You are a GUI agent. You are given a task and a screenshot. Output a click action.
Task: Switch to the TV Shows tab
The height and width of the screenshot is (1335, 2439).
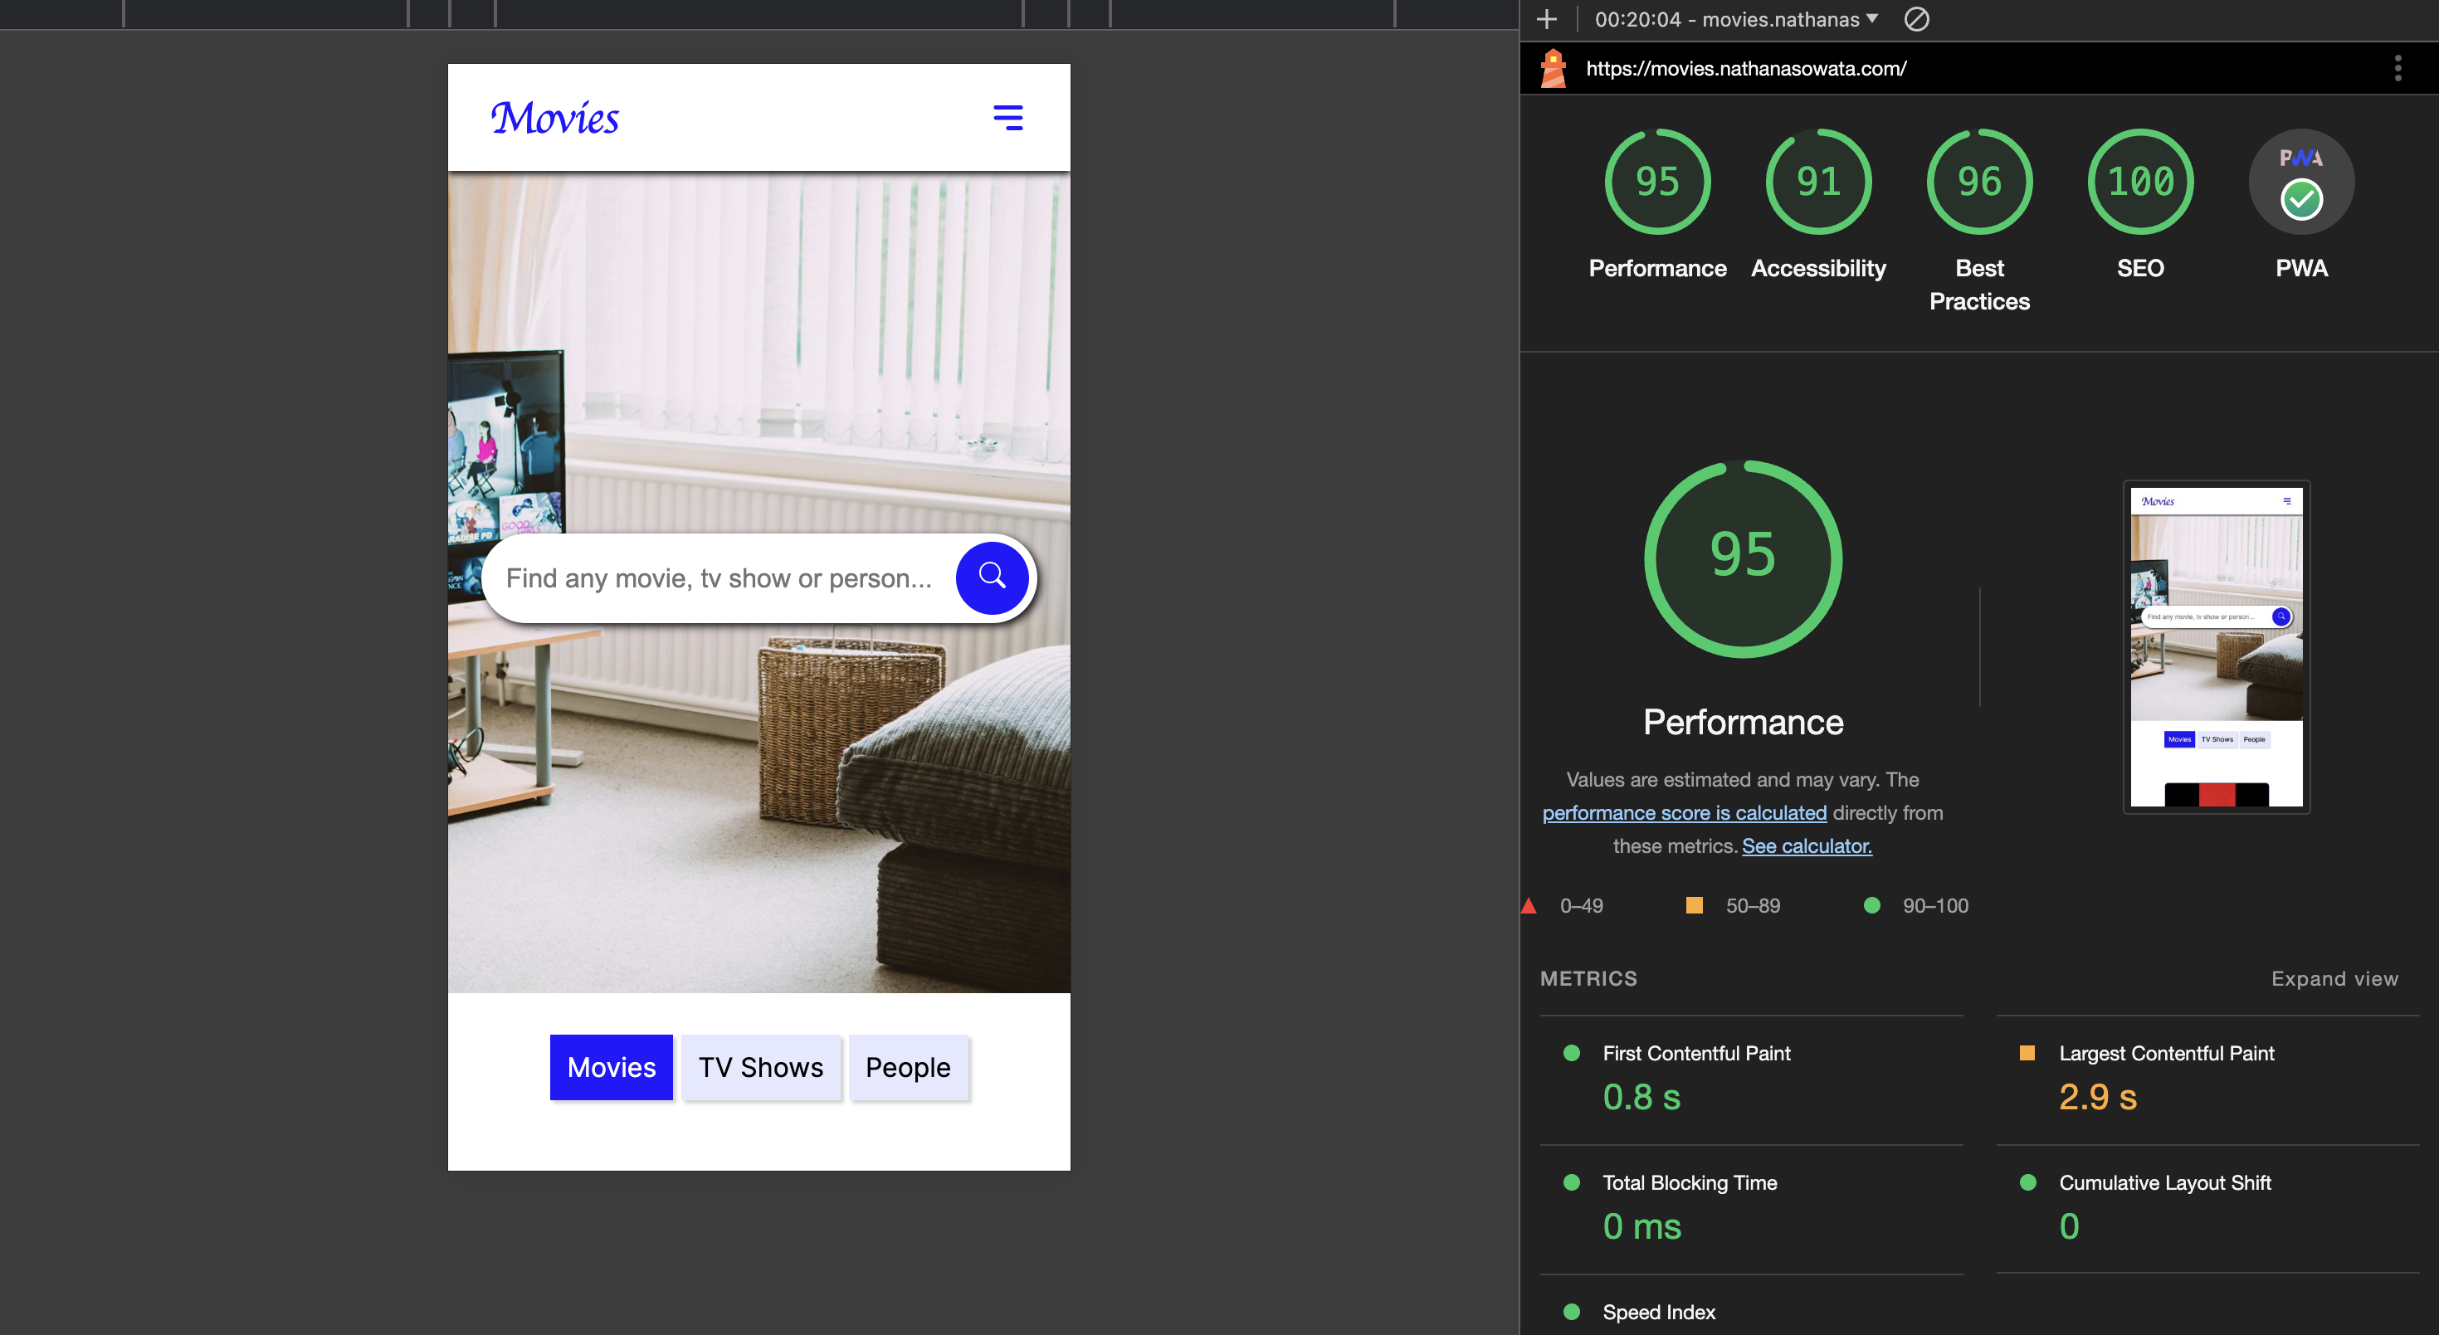[760, 1067]
